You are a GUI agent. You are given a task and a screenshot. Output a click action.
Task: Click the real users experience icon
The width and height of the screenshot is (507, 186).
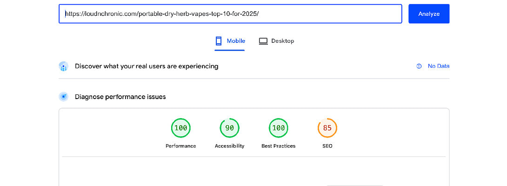click(64, 66)
